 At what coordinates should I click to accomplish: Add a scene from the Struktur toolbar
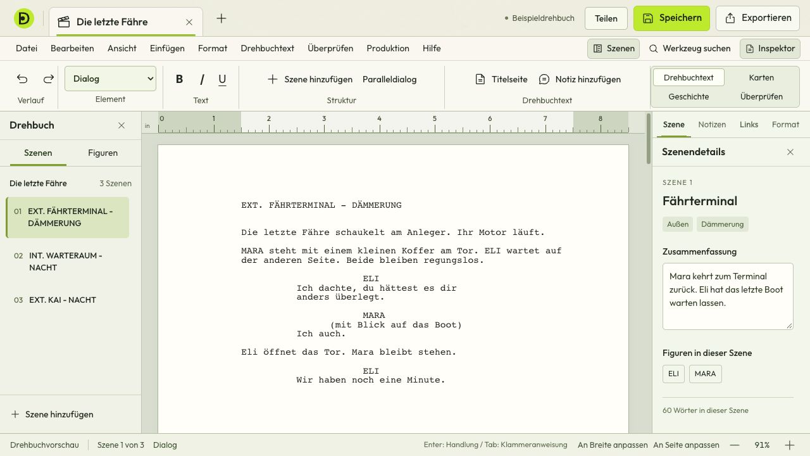pyautogui.click(x=310, y=79)
